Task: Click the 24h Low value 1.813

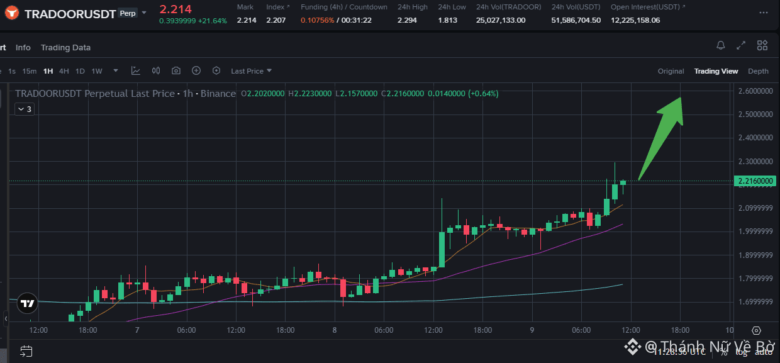Action: pyautogui.click(x=448, y=20)
